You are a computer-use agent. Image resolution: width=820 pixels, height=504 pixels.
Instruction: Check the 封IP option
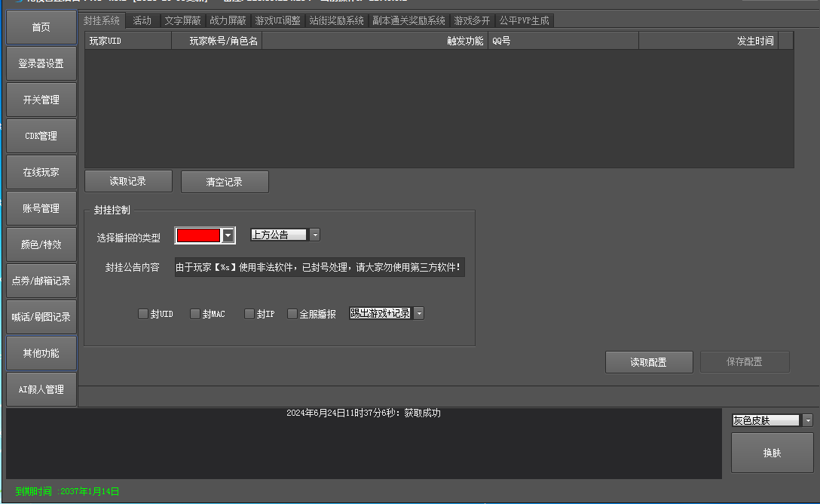249,314
